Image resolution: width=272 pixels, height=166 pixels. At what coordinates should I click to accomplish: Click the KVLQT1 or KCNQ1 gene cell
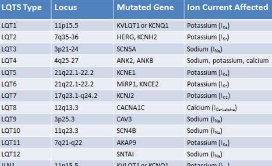click(x=149, y=25)
